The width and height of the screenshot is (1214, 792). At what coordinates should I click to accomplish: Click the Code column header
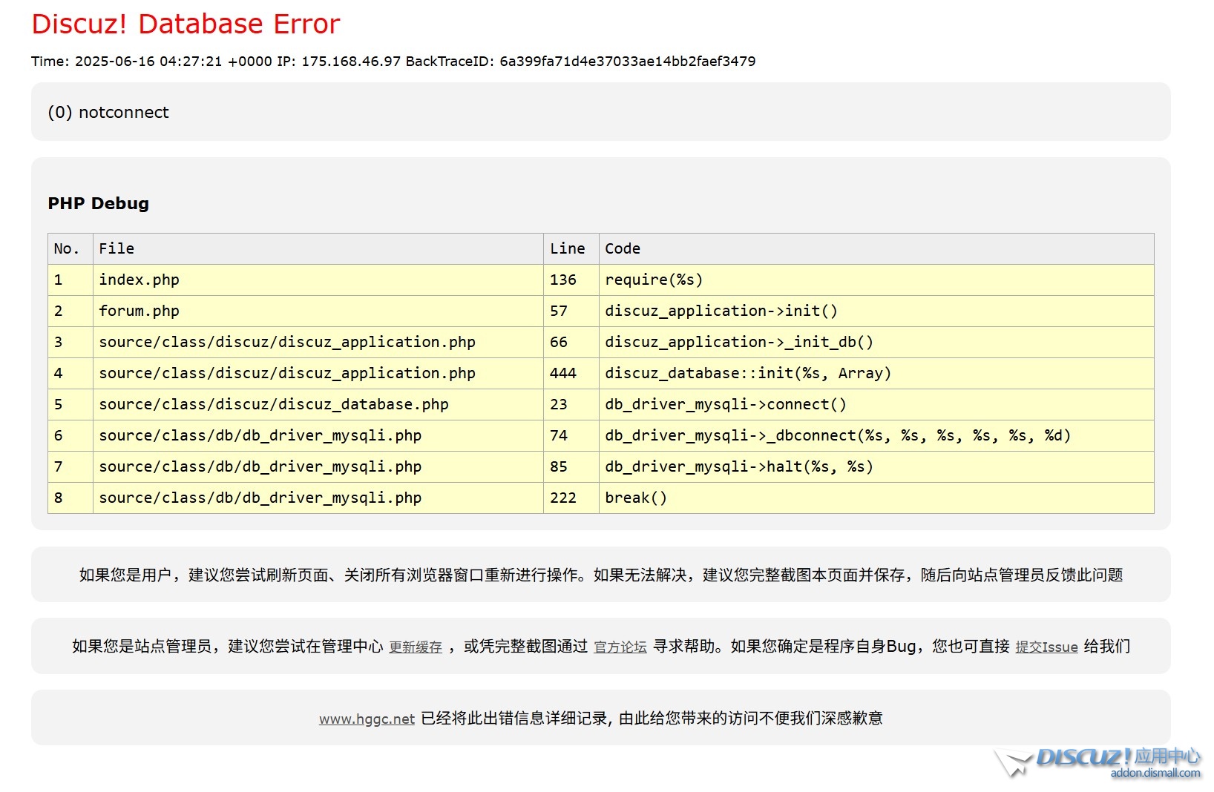pos(622,249)
